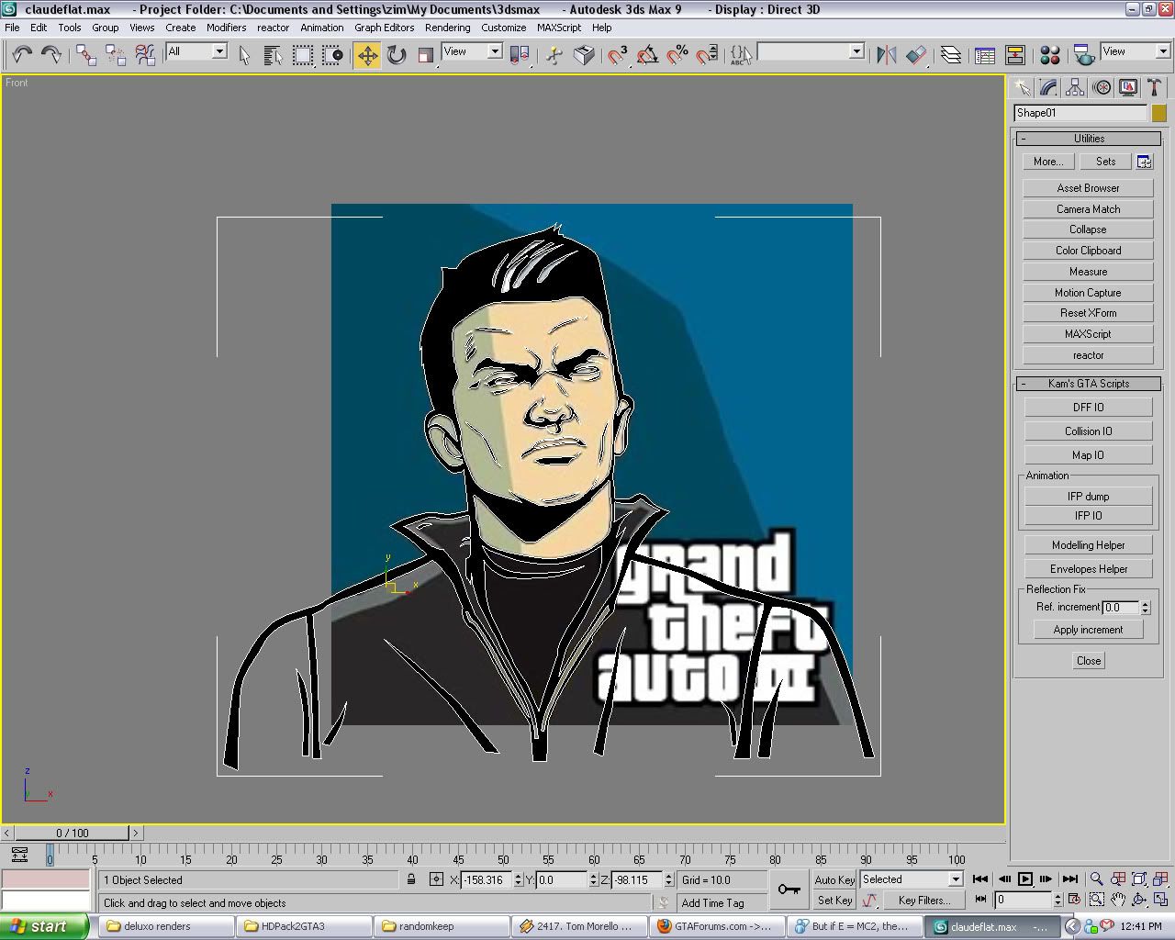The height and width of the screenshot is (940, 1175).
Task: Select the Pan View hand icon
Action: [1117, 901]
